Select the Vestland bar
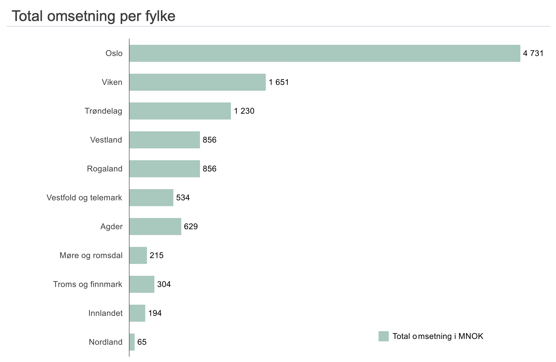Screen dimensions: 556x362 pyautogui.click(x=164, y=140)
